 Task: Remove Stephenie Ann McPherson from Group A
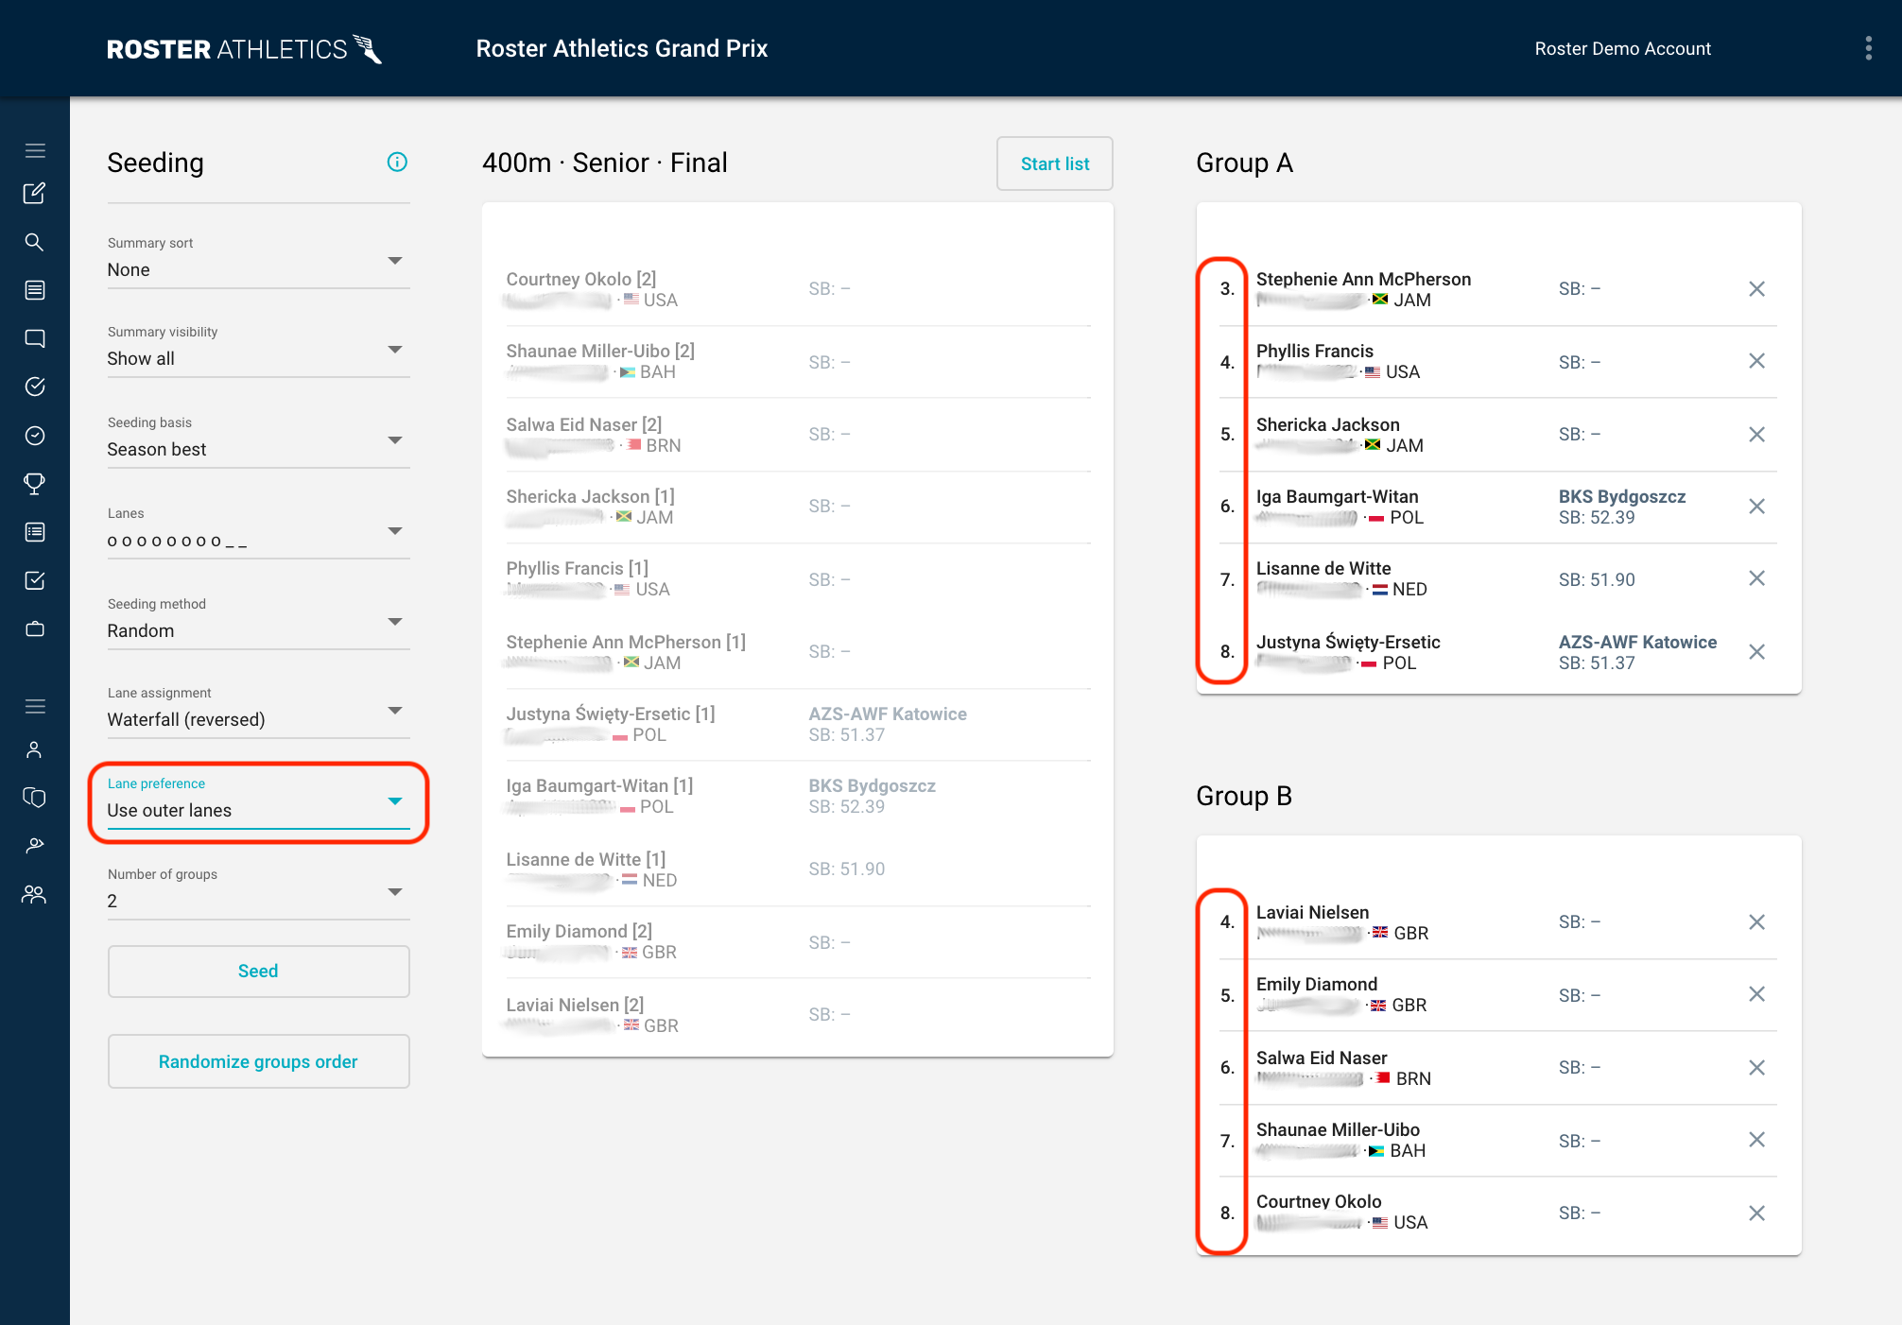tap(1756, 289)
